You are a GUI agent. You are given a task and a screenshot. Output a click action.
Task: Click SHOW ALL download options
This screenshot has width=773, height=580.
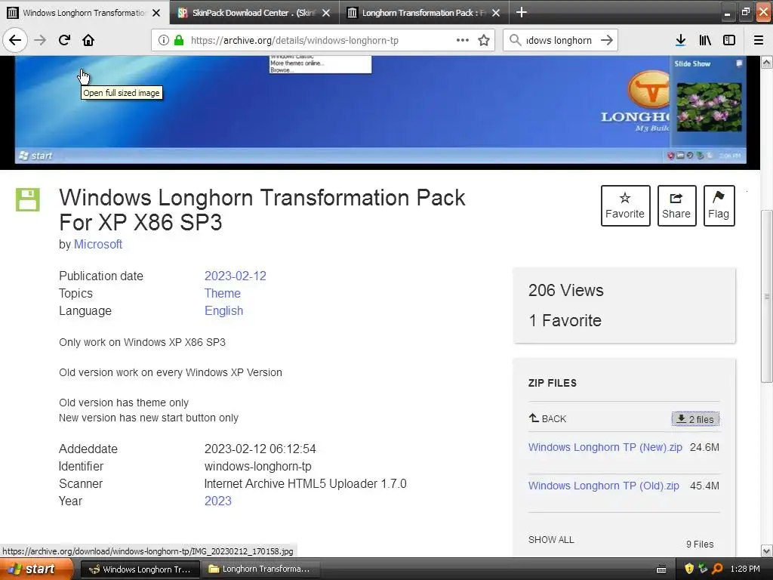coord(551,539)
